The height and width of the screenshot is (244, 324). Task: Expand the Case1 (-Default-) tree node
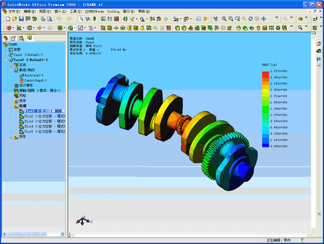6,55
